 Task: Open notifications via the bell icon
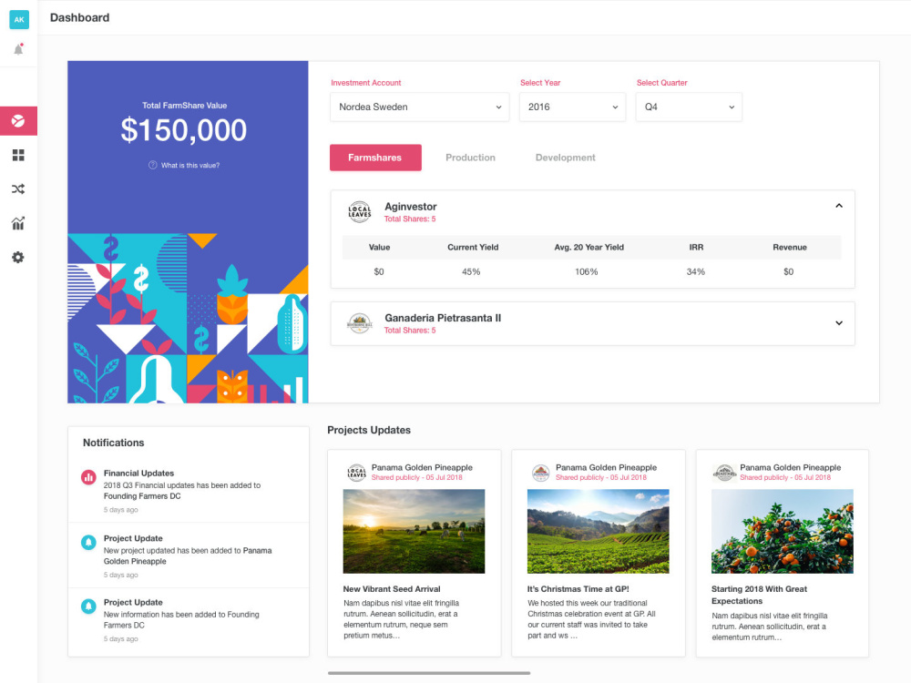(18, 50)
